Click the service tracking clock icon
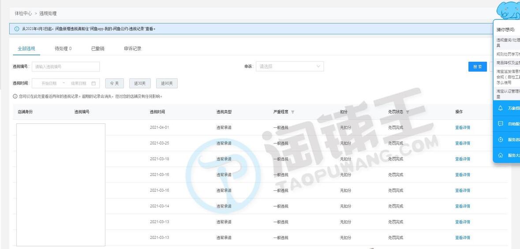Image resolution: width=520 pixels, height=249 pixels. click(x=500, y=140)
